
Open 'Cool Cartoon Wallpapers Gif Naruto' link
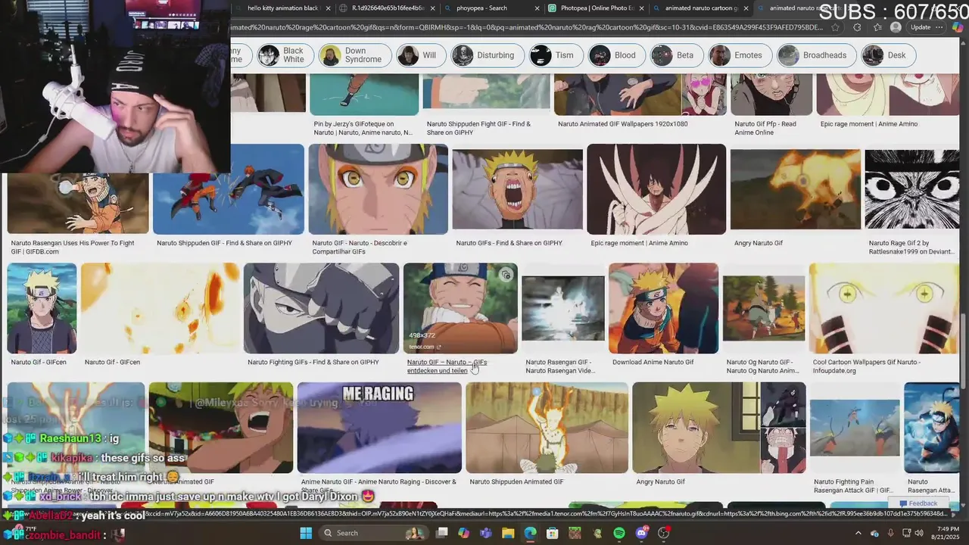pyautogui.click(x=867, y=366)
